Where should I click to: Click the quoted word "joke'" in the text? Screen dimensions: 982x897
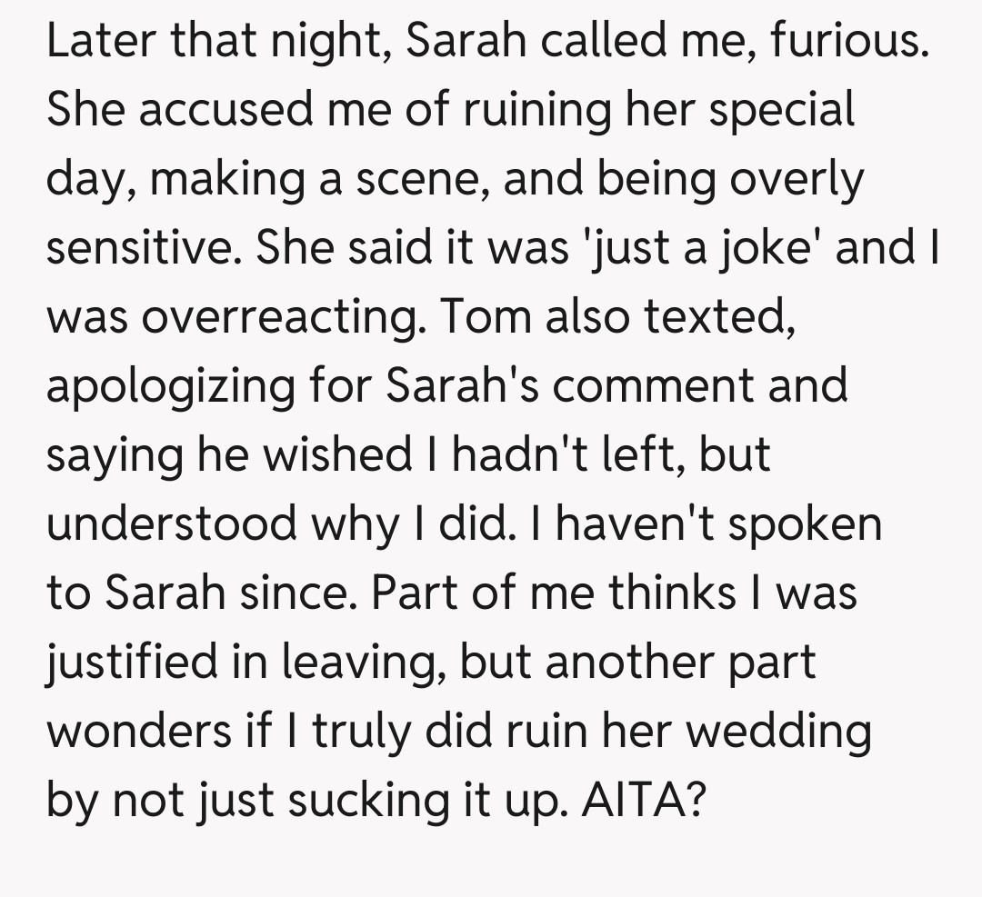(x=774, y=248)
